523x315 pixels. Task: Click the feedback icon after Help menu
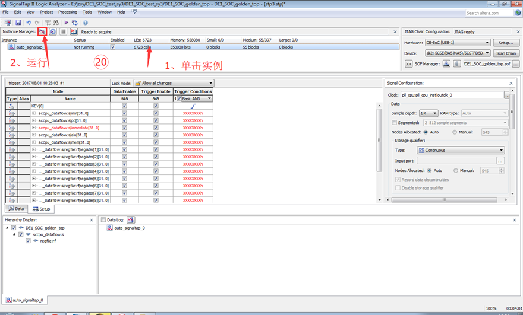134,12
